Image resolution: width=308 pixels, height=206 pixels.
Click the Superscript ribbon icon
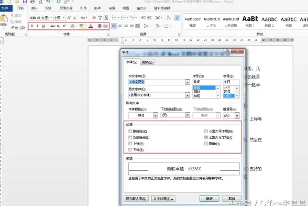click(x=64, y=26)
